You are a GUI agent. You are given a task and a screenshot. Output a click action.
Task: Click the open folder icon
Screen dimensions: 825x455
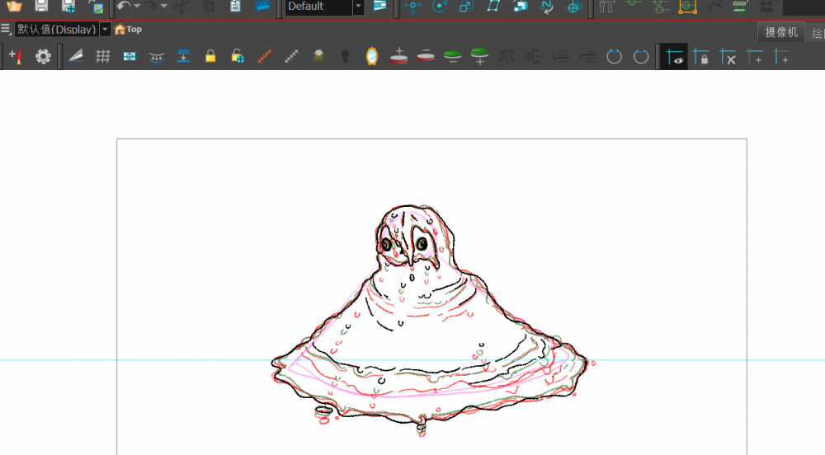coord(14,6)
